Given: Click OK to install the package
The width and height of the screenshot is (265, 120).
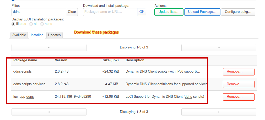Looking at the screenshot, I should (142, 12).
